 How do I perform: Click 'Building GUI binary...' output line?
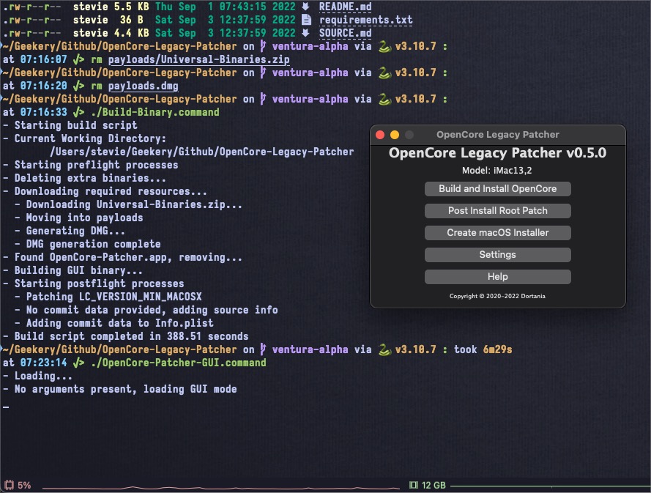78,270
